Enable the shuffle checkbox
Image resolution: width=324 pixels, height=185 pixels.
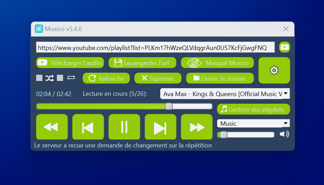tap(39, 78)
